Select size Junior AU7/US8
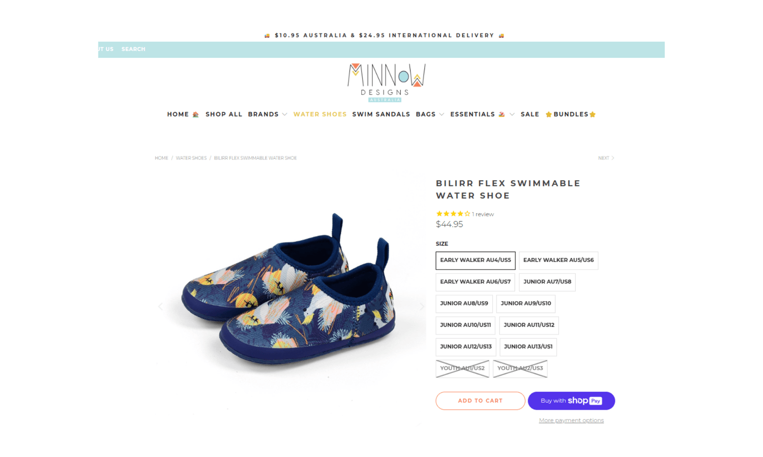The image size is (763, 457). 547,282
